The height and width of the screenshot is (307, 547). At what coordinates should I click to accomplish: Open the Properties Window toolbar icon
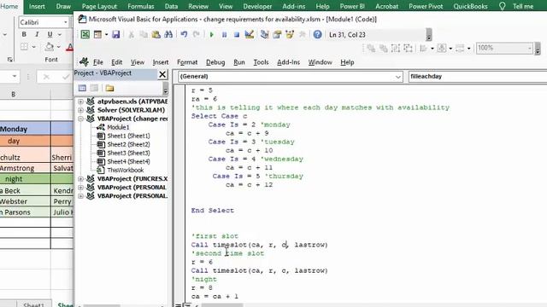tap(277, 34)
